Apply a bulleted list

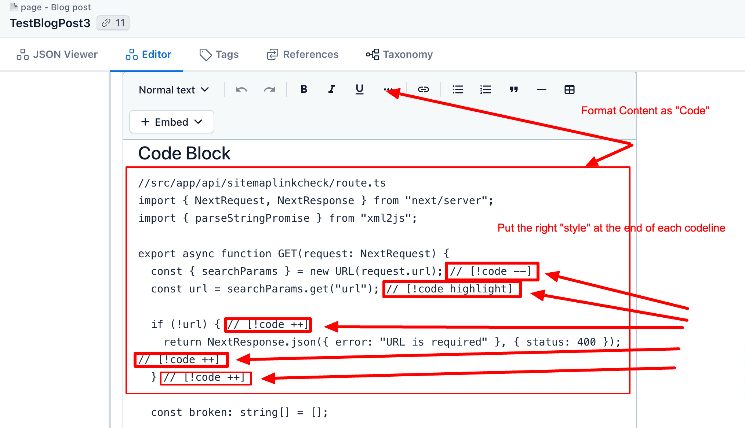coord(457,89)
